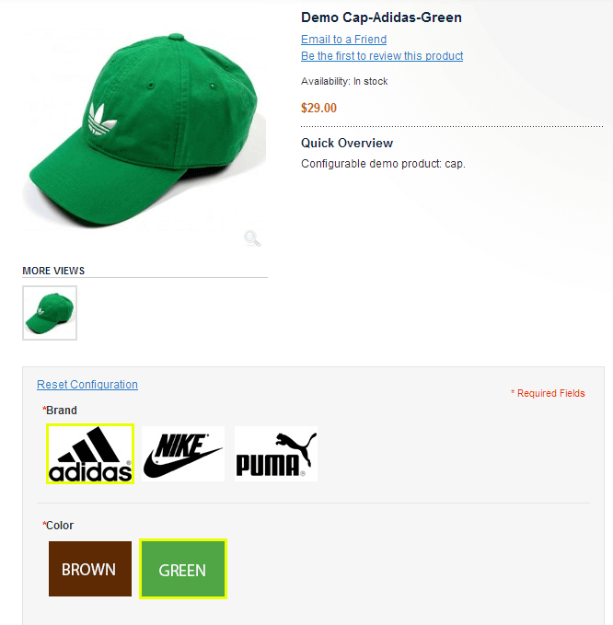Open the Email to a Friend link

343,40
